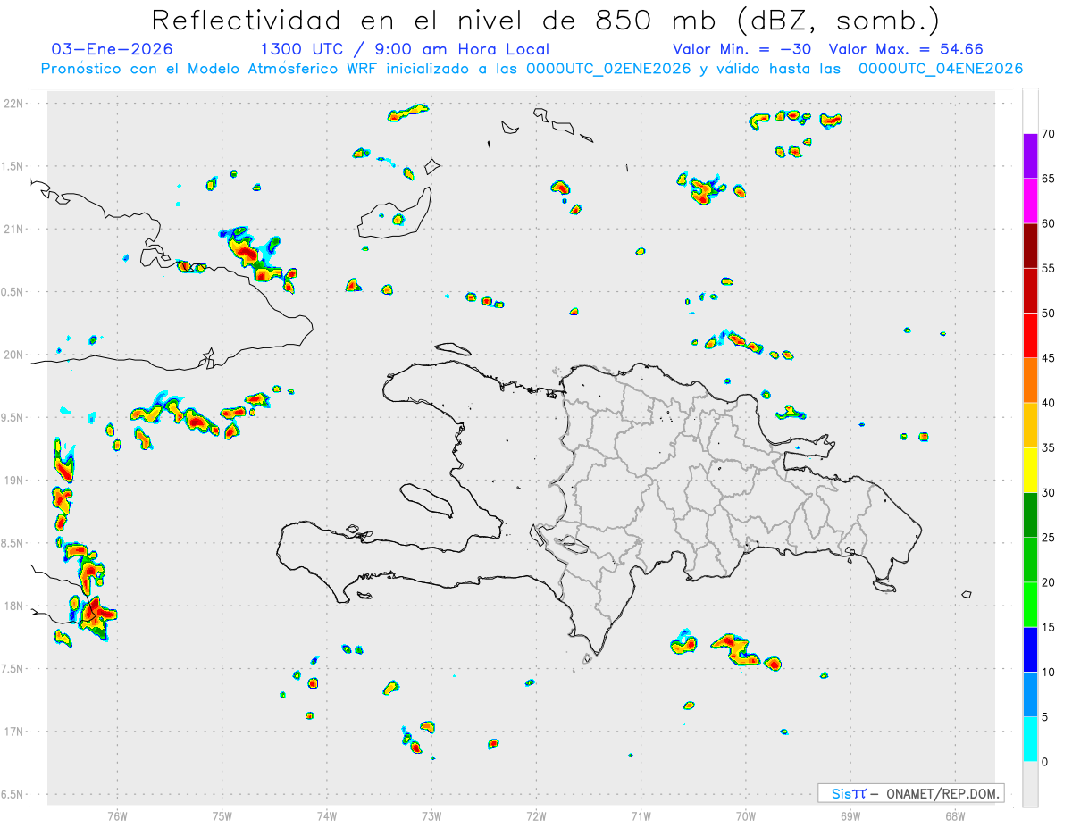
Task: Click the dark green 25-30 dBZ colorbar segment
Action: 1030,514
